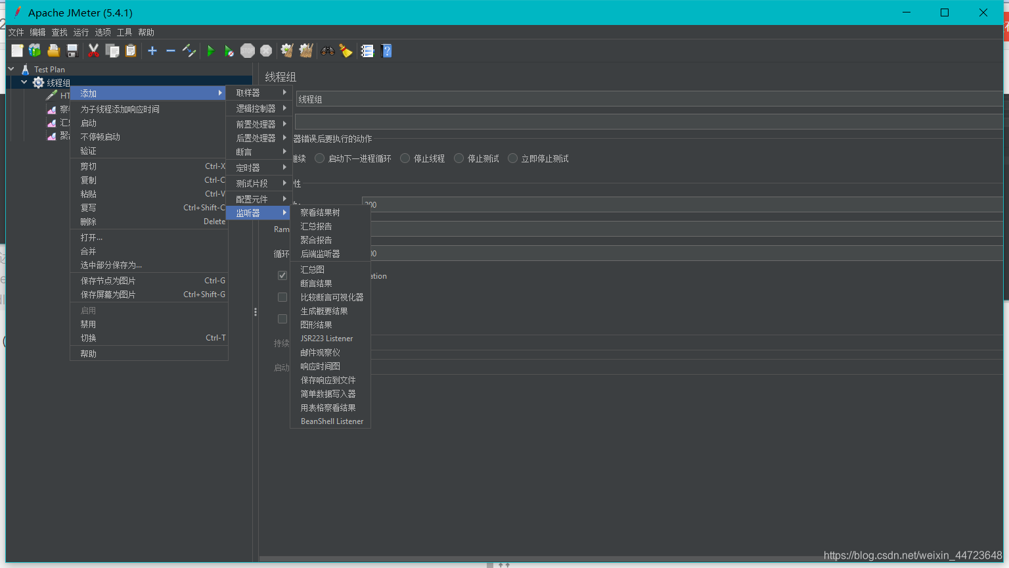Open the 断言 submenu
The image size is (1009, 568).
point(258,152)
